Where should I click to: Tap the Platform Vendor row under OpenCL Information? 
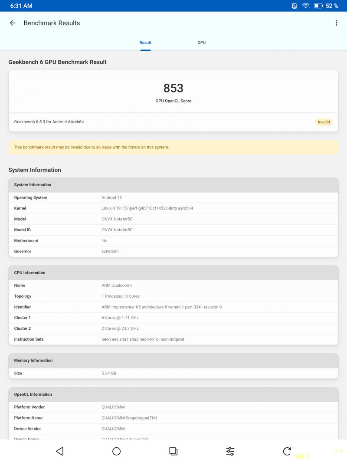pyautogui.click(x=173, y=407)
